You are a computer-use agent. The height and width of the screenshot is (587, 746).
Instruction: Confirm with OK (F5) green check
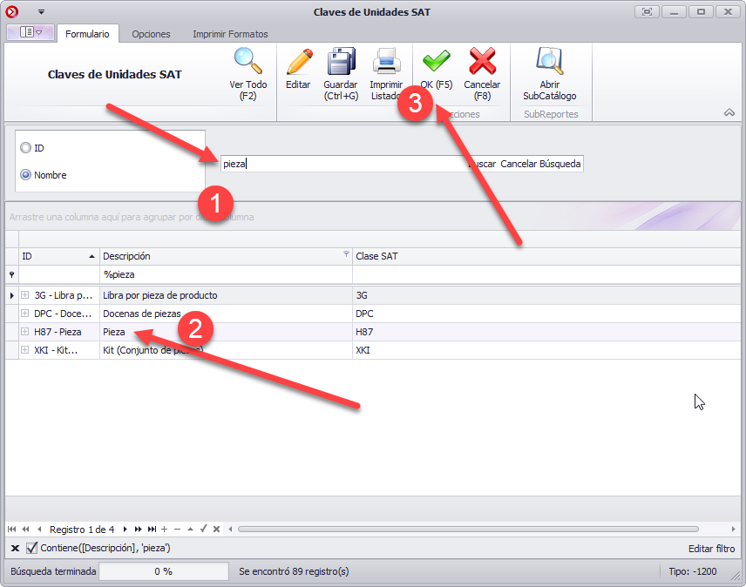437,61
